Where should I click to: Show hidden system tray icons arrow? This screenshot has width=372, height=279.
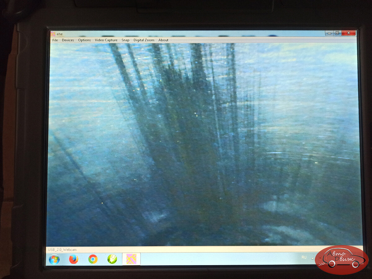(x=312, y=258)
